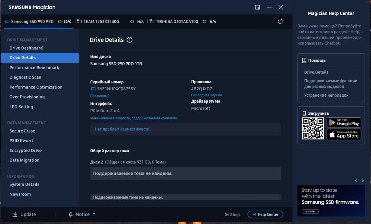Click the Диск 2 capacity line

pos(128,162)
